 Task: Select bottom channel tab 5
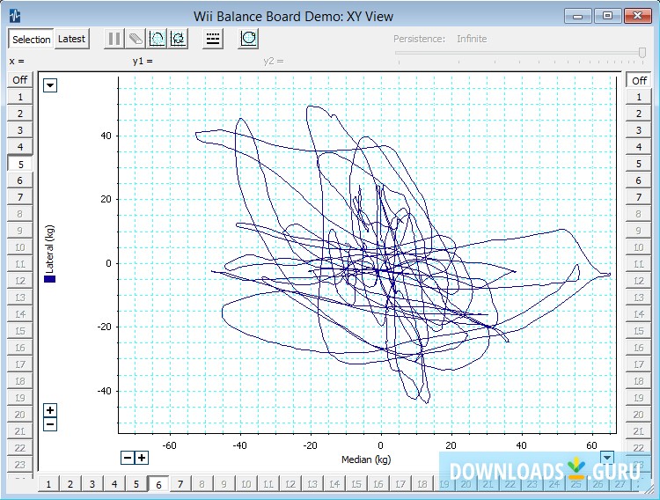[x=136, y=484]
